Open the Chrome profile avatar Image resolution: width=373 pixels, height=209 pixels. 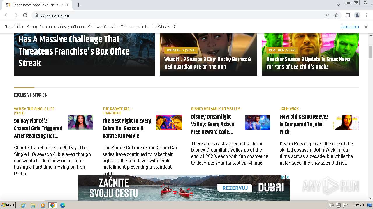[357, 15]
